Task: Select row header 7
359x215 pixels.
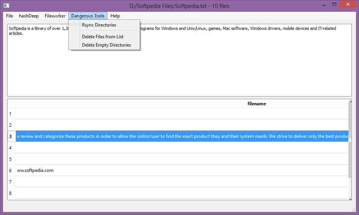Action: (12, 182)
